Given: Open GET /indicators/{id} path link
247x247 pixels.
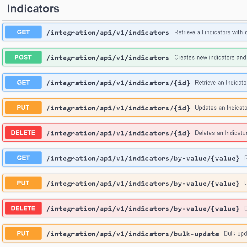Looking at the screenshot, I should (118, 83).
